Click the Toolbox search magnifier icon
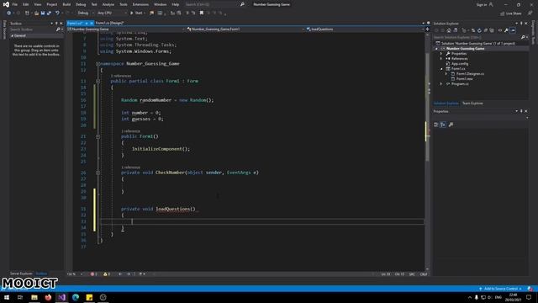This screenshot has height=303, width=538. click(x=58, y=29)
